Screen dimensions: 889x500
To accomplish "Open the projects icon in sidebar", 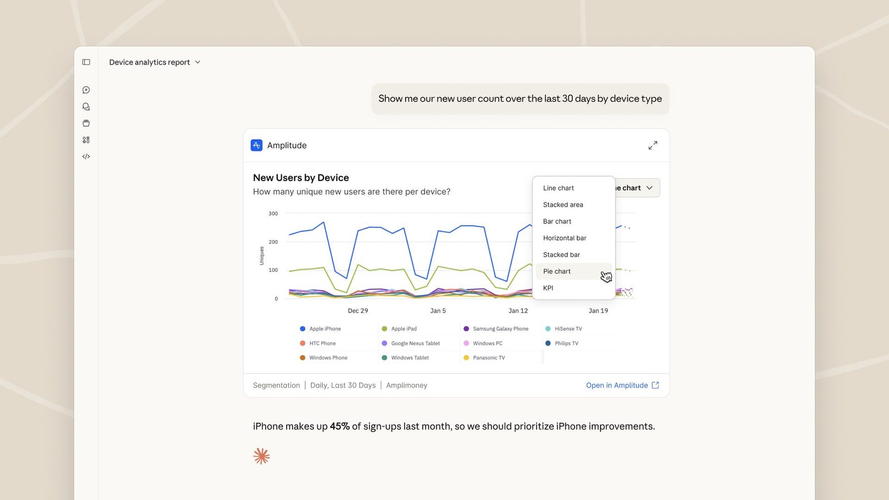I will pos(86,123).
